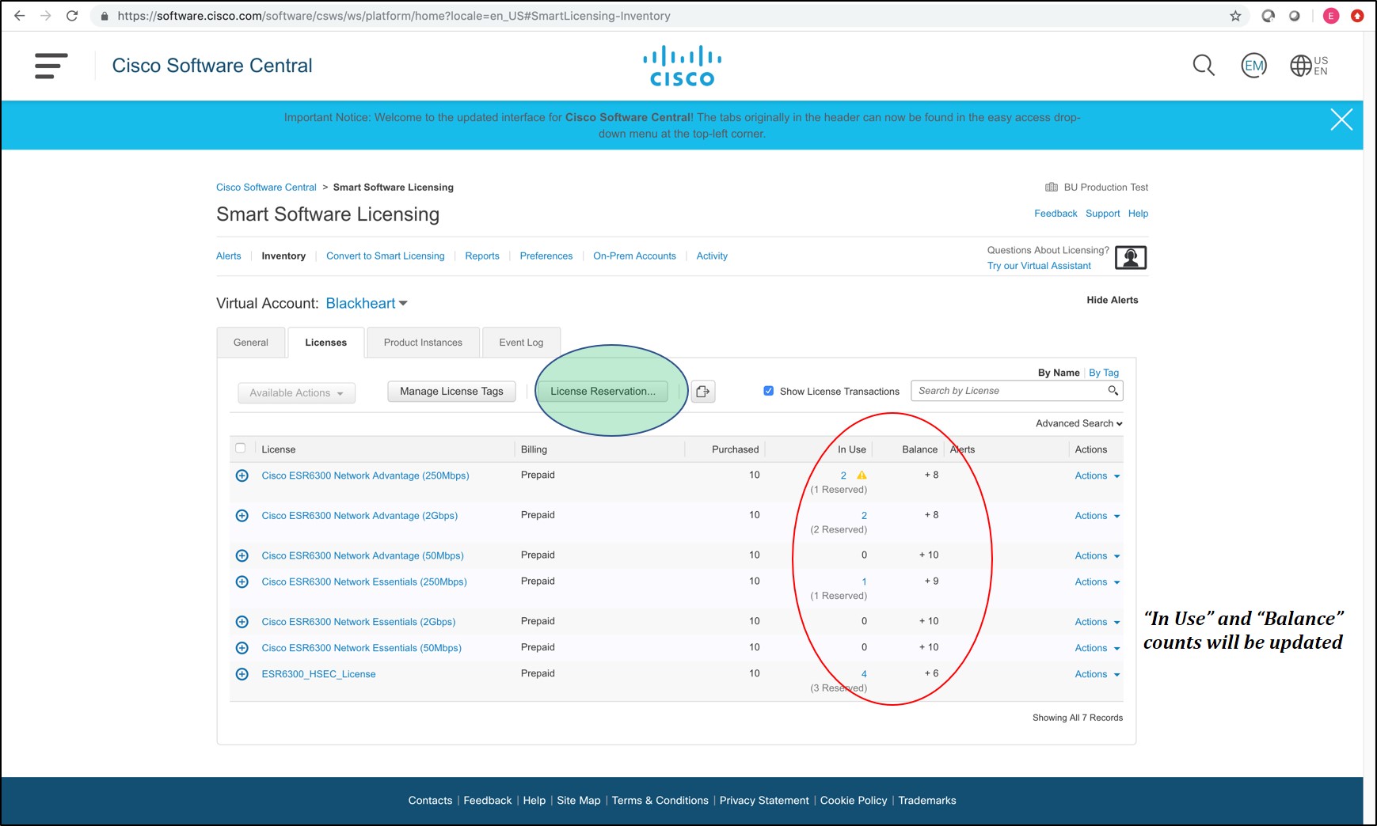
Task: Expand Advanced Search options
Action: coord(1078,423)
